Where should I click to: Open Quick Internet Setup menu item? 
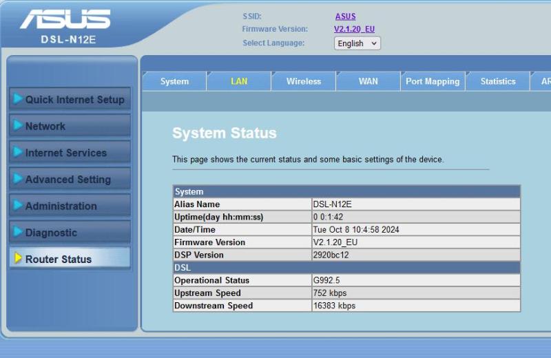coord(74,100)
